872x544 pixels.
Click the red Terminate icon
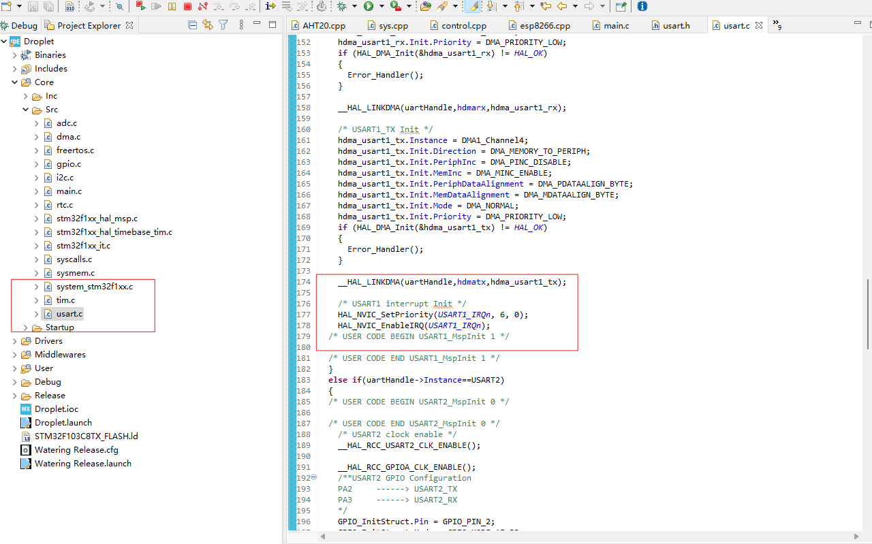click(x=187, y=6)
